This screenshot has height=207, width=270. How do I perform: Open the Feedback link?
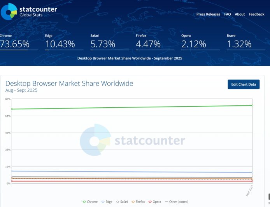(256, 14)
